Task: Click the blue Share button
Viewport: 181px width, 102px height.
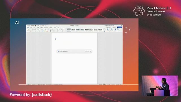Action: [x=120, y=27]
